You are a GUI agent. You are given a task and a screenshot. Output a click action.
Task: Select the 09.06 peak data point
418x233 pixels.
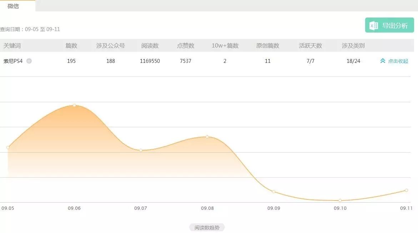(74, 105)
